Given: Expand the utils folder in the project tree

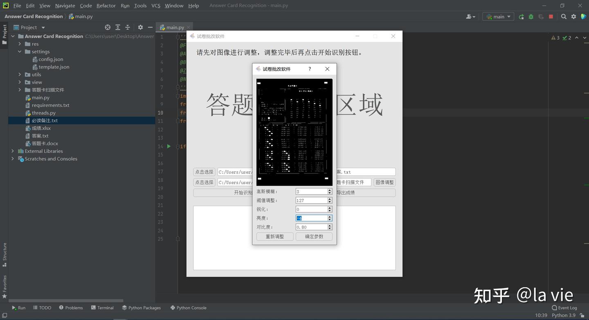Looking at the screenshot, I should [x=20, y=74].
